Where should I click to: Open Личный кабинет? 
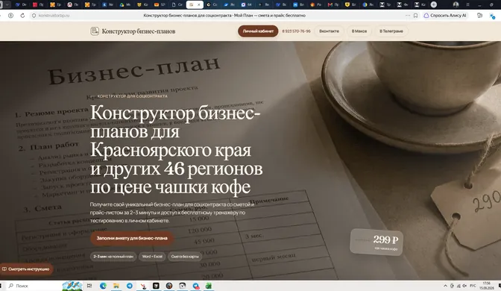pyautogui.click(x=258, y=31)
